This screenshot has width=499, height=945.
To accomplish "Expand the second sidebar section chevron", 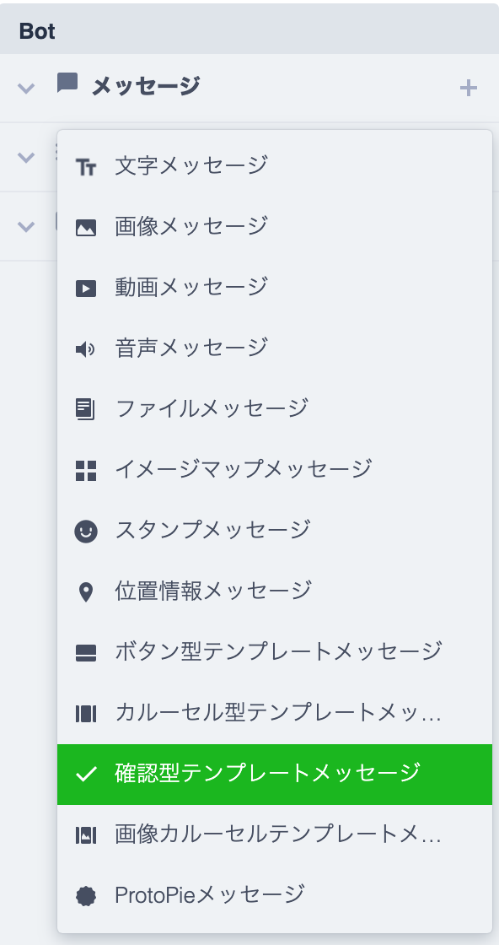I will coord(26,158).
